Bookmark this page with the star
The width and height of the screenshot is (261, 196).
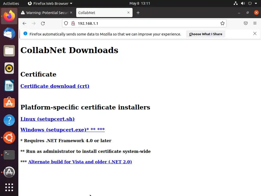[222, 23]
